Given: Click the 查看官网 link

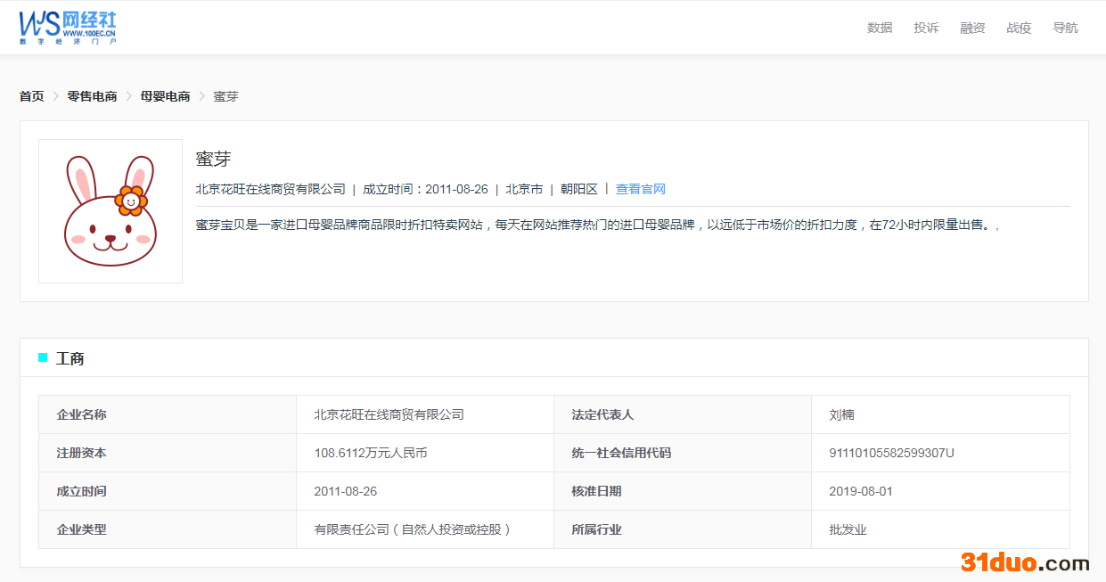Looking at the screenshot, I should coord(641,189).
